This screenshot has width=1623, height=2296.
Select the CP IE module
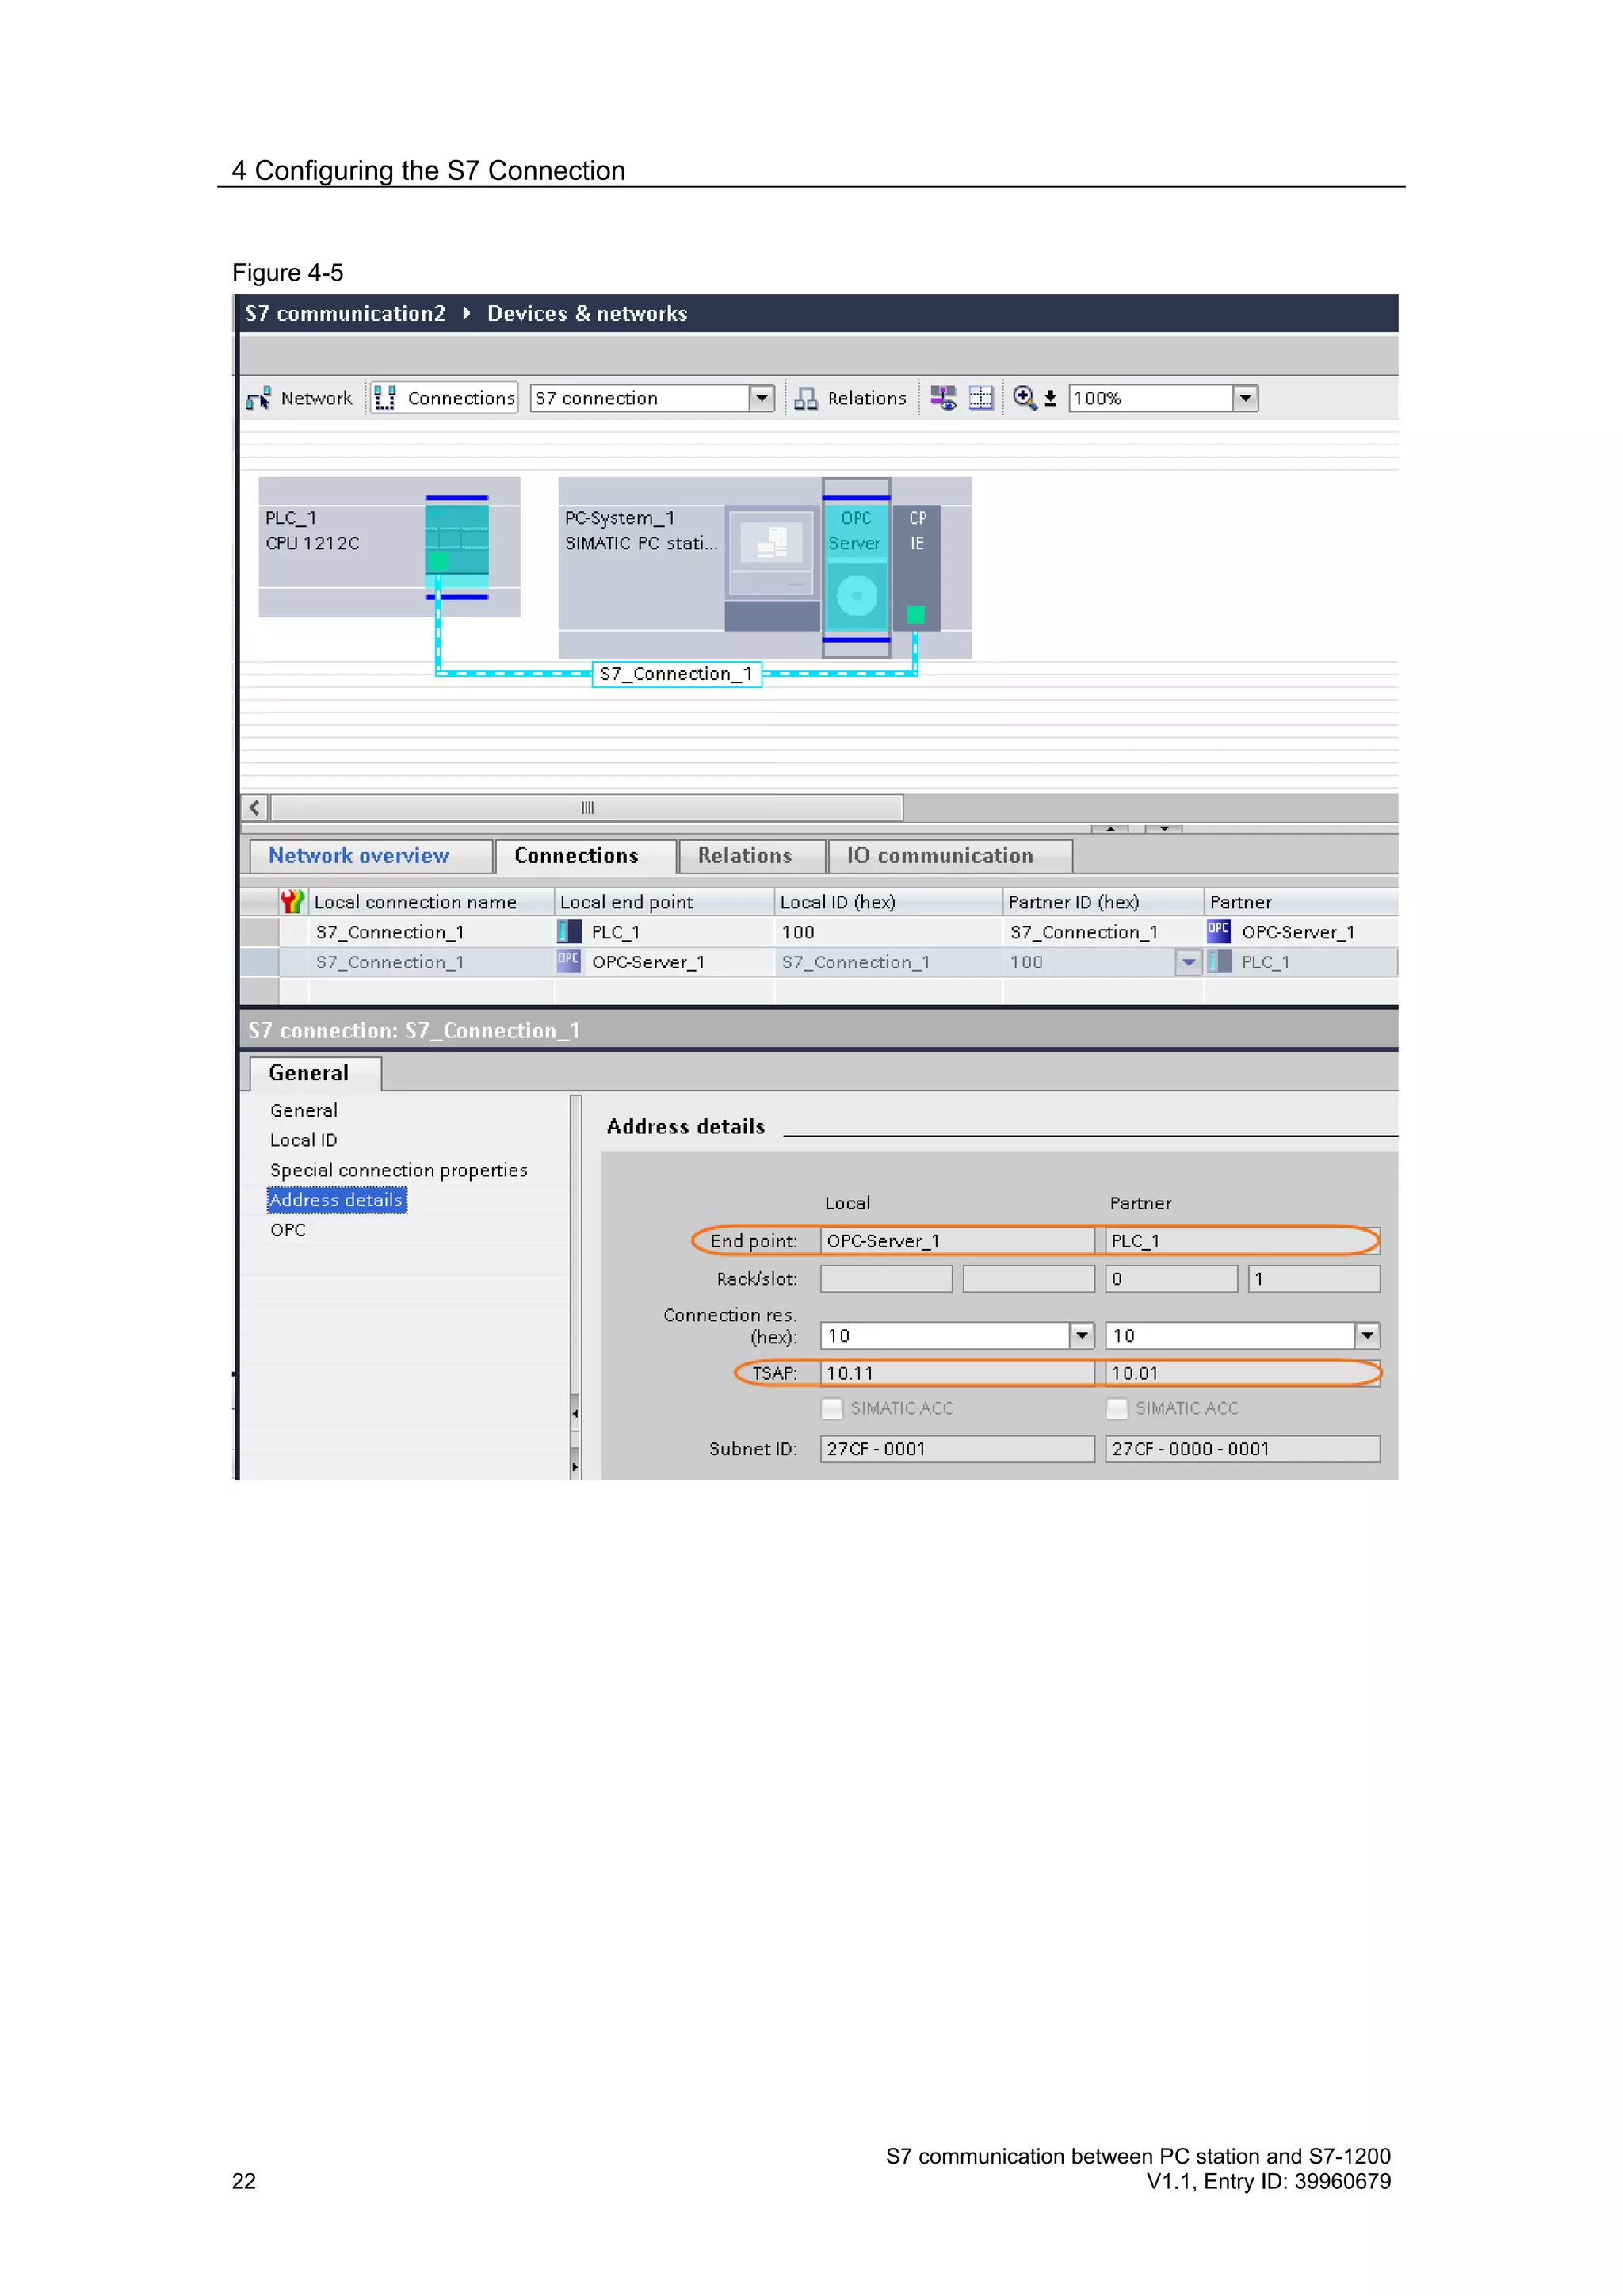point(916,567)
